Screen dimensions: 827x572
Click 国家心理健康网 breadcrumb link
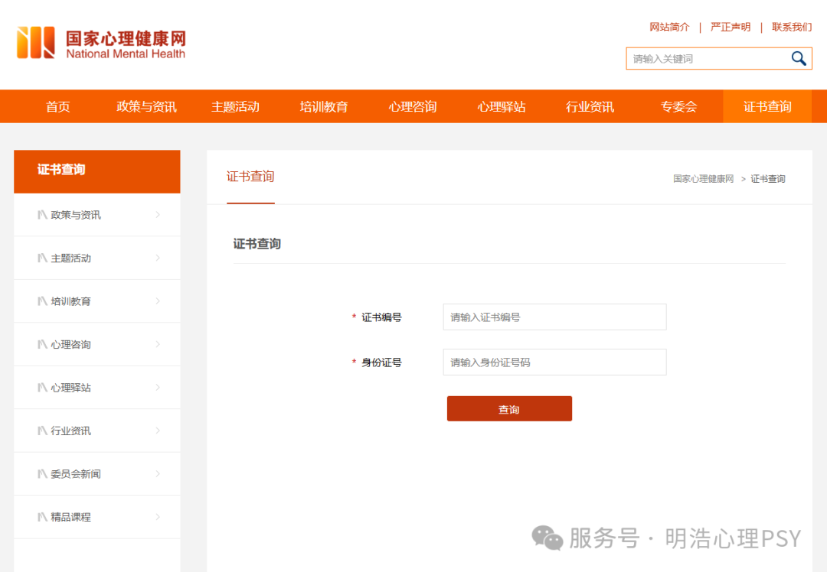703,179
